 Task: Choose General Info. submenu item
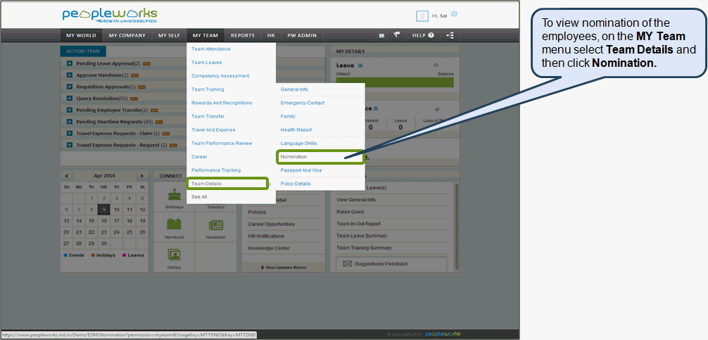(295, 89)
